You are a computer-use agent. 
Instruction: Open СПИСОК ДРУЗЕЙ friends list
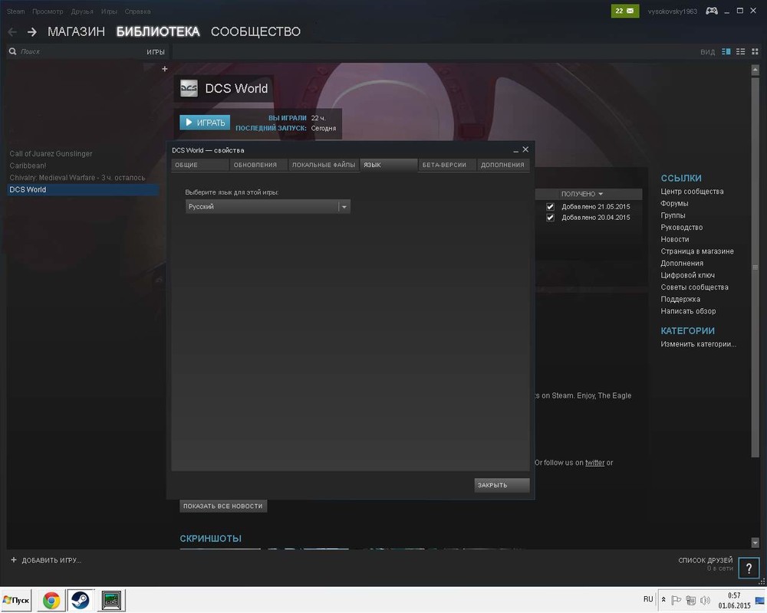pyautogui.click(x=706, y=560)
